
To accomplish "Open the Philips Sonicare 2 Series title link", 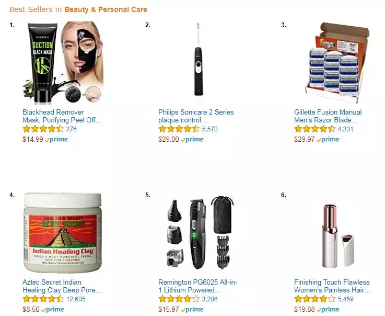I will pyautogui.click(x=196, y=116).
